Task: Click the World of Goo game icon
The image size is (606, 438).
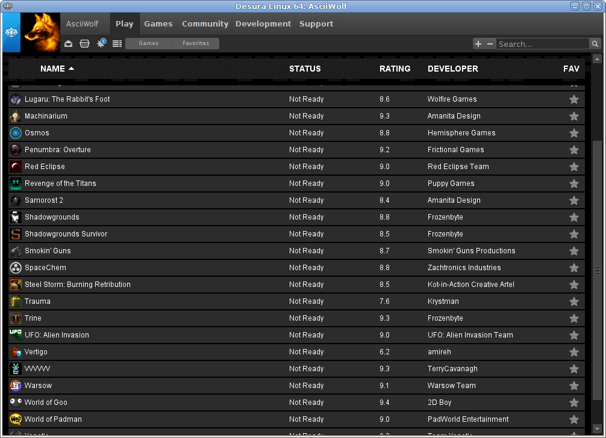Action: [16, 403]
